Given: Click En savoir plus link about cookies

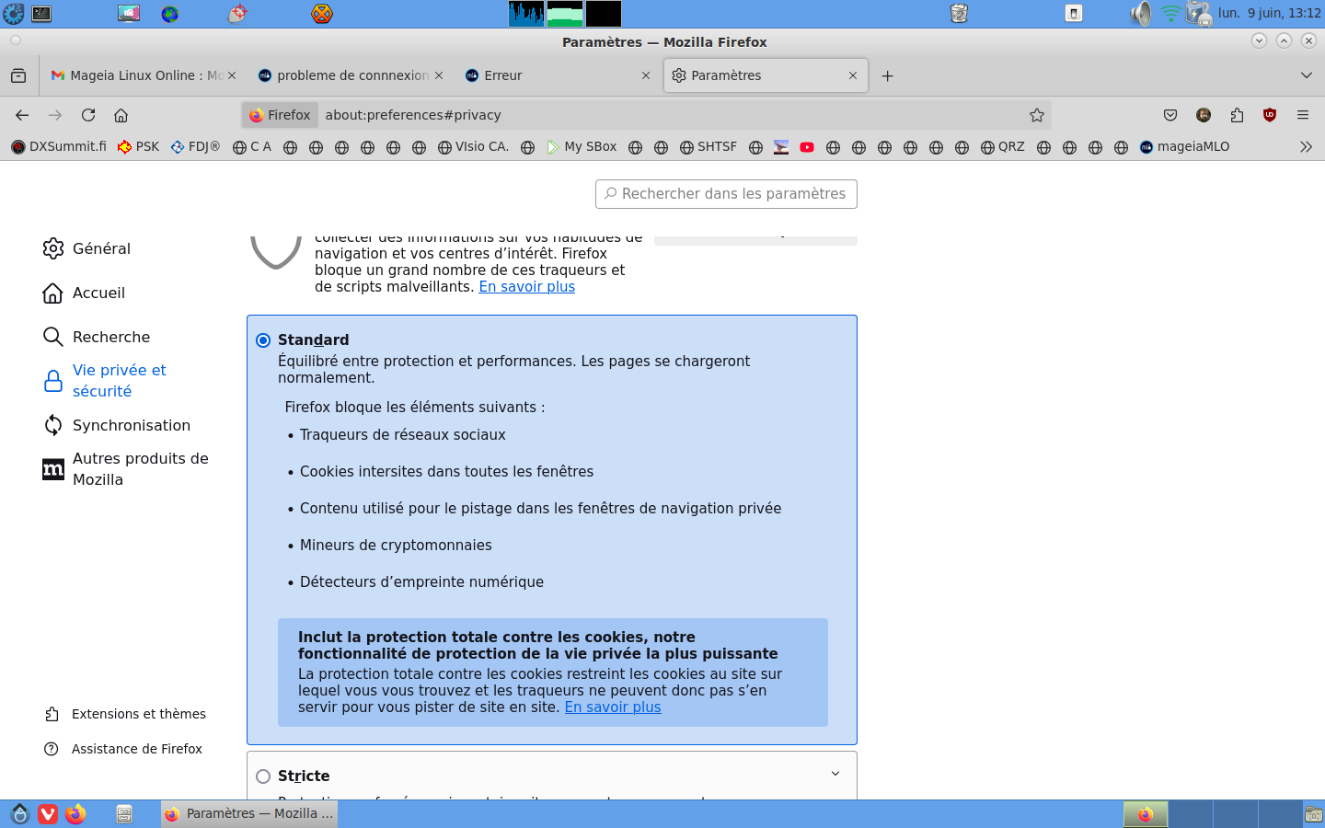Looking at the screenshot, I should coord(613,707).
